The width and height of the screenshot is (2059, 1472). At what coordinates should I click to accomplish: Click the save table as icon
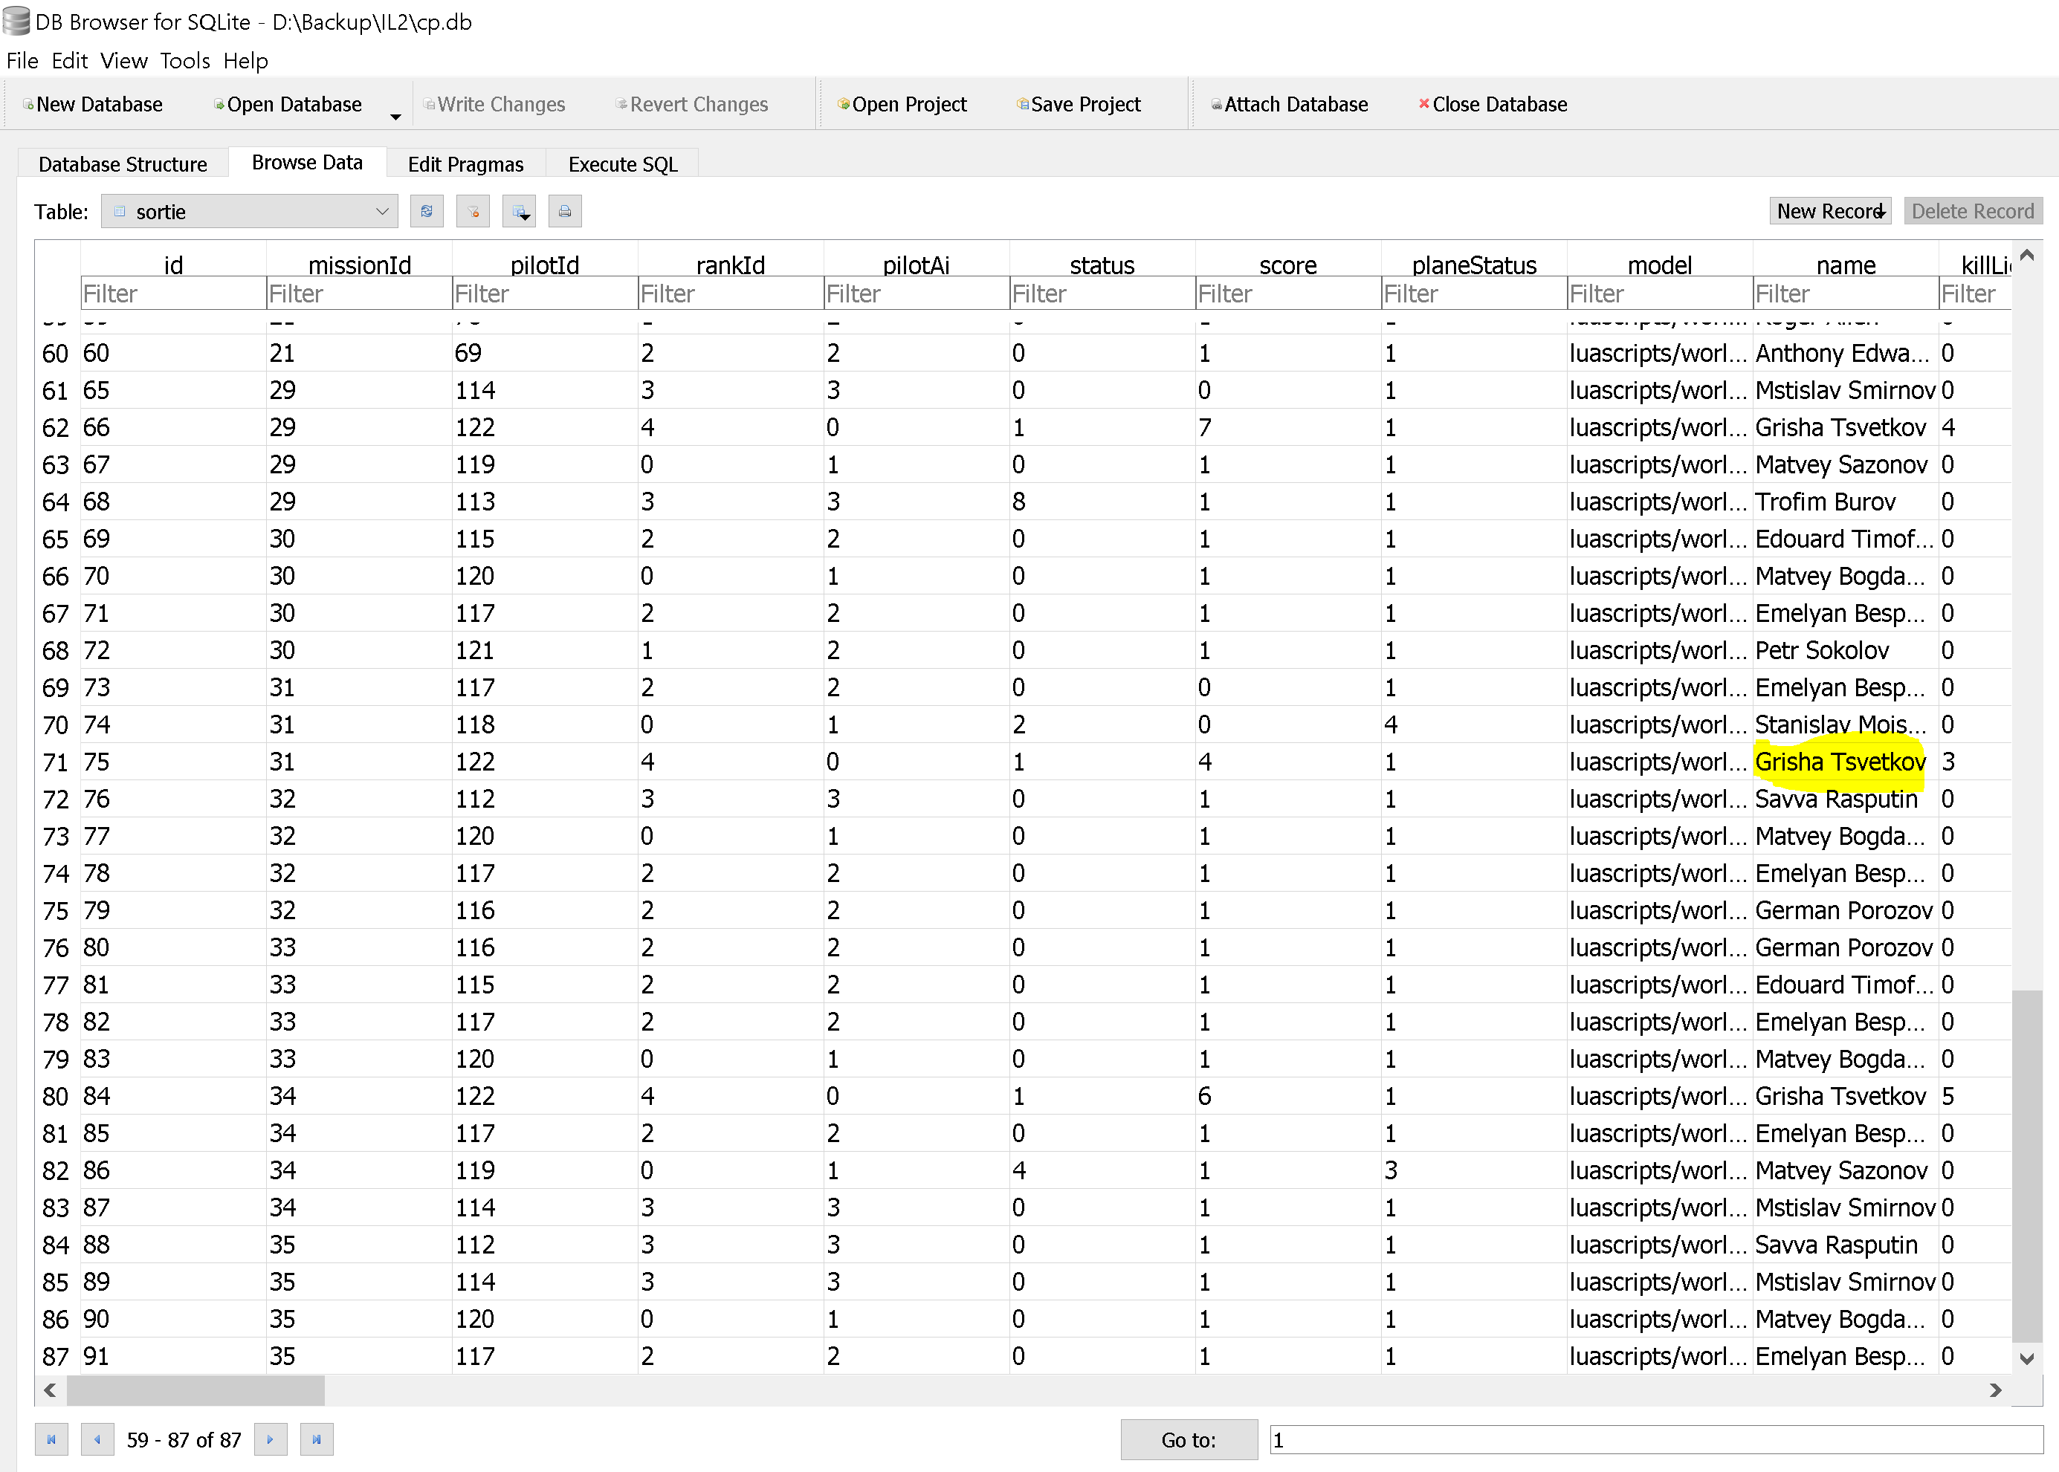[x=520, y=211]
